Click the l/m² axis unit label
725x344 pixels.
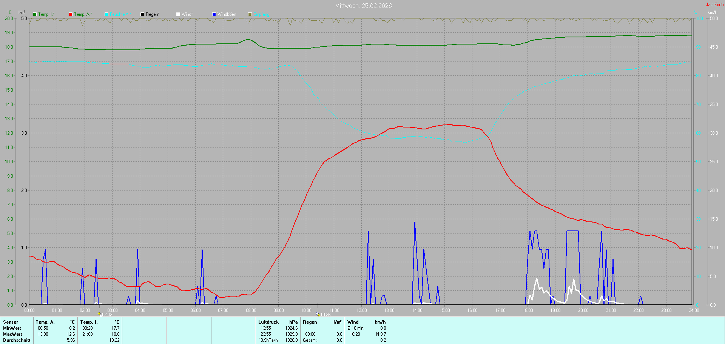[x=22, y=12]
